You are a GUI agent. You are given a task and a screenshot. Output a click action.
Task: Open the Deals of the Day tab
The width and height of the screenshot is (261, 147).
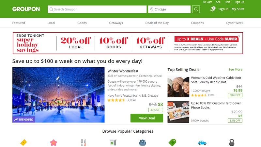pyautogui.click(x=157, y=23)
